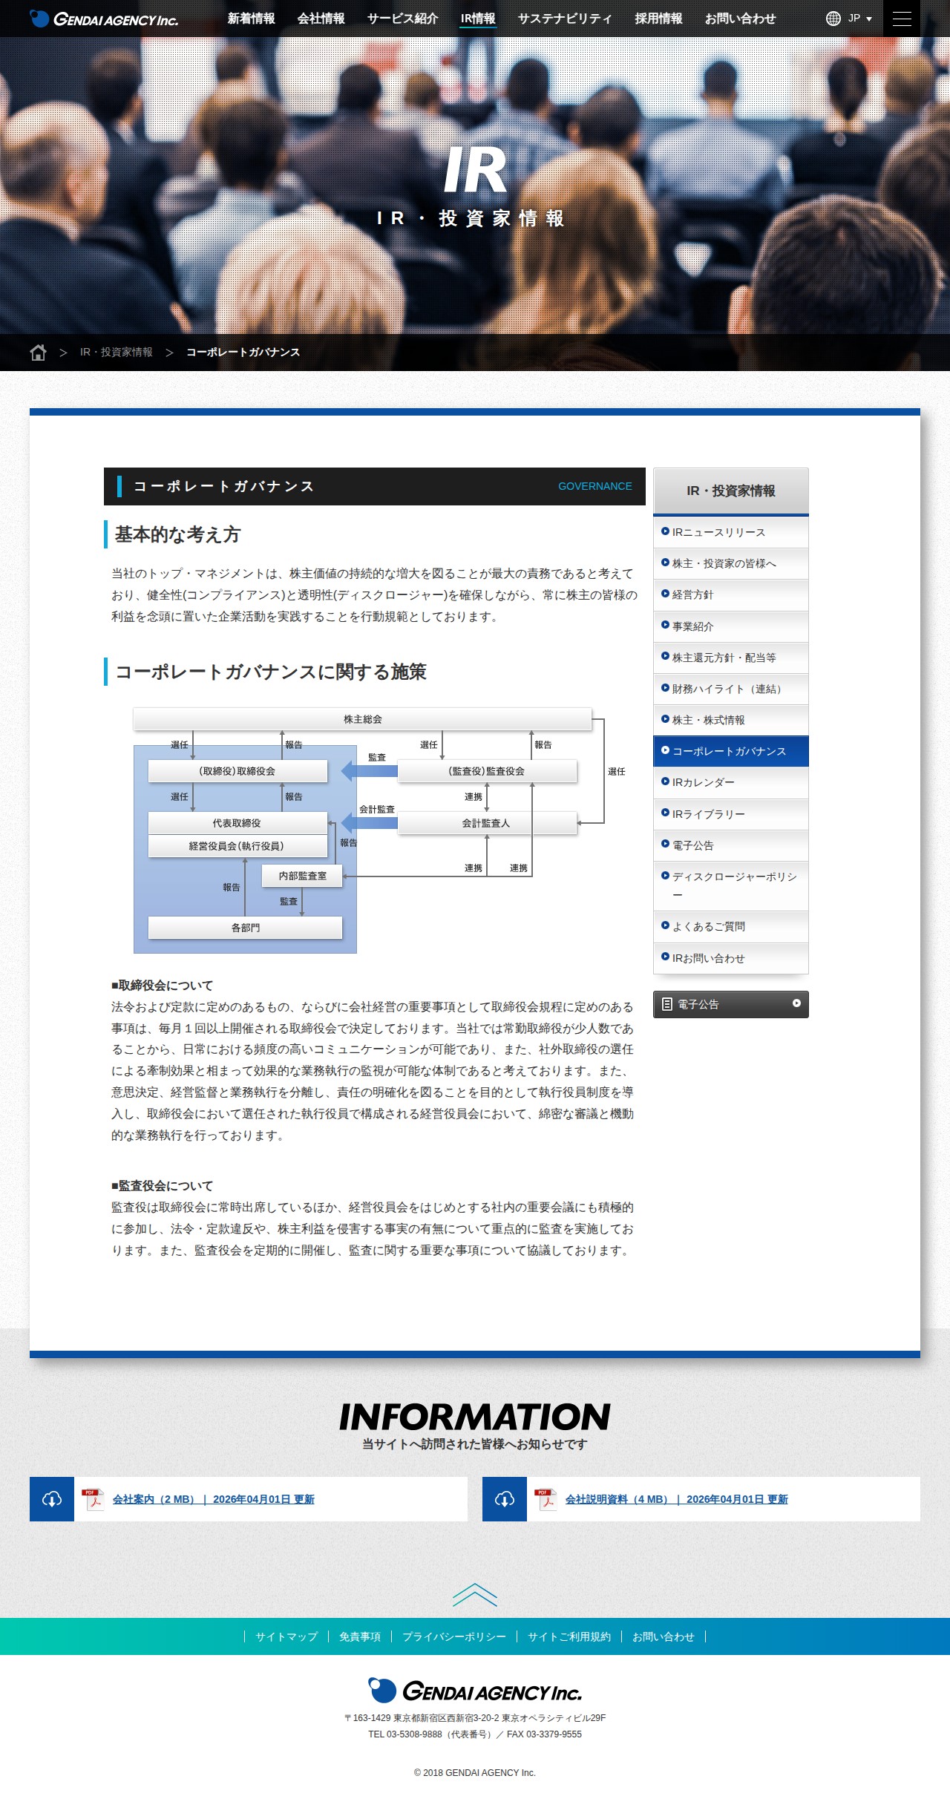Click the Gendai Agency footer logo
Image resolution: width=950 pixels, height=1796 pixels.
coord(475,1691)
